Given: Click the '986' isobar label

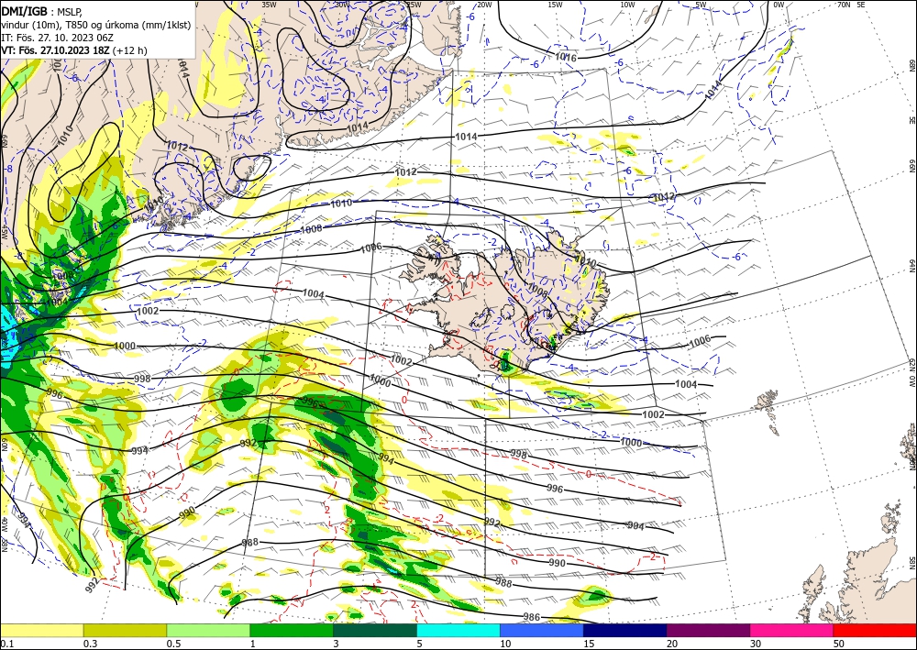Looking at the screenshot, I should click(531, 616).
